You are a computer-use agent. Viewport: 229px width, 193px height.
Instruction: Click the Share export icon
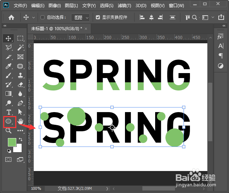click(x=221, y=17)
